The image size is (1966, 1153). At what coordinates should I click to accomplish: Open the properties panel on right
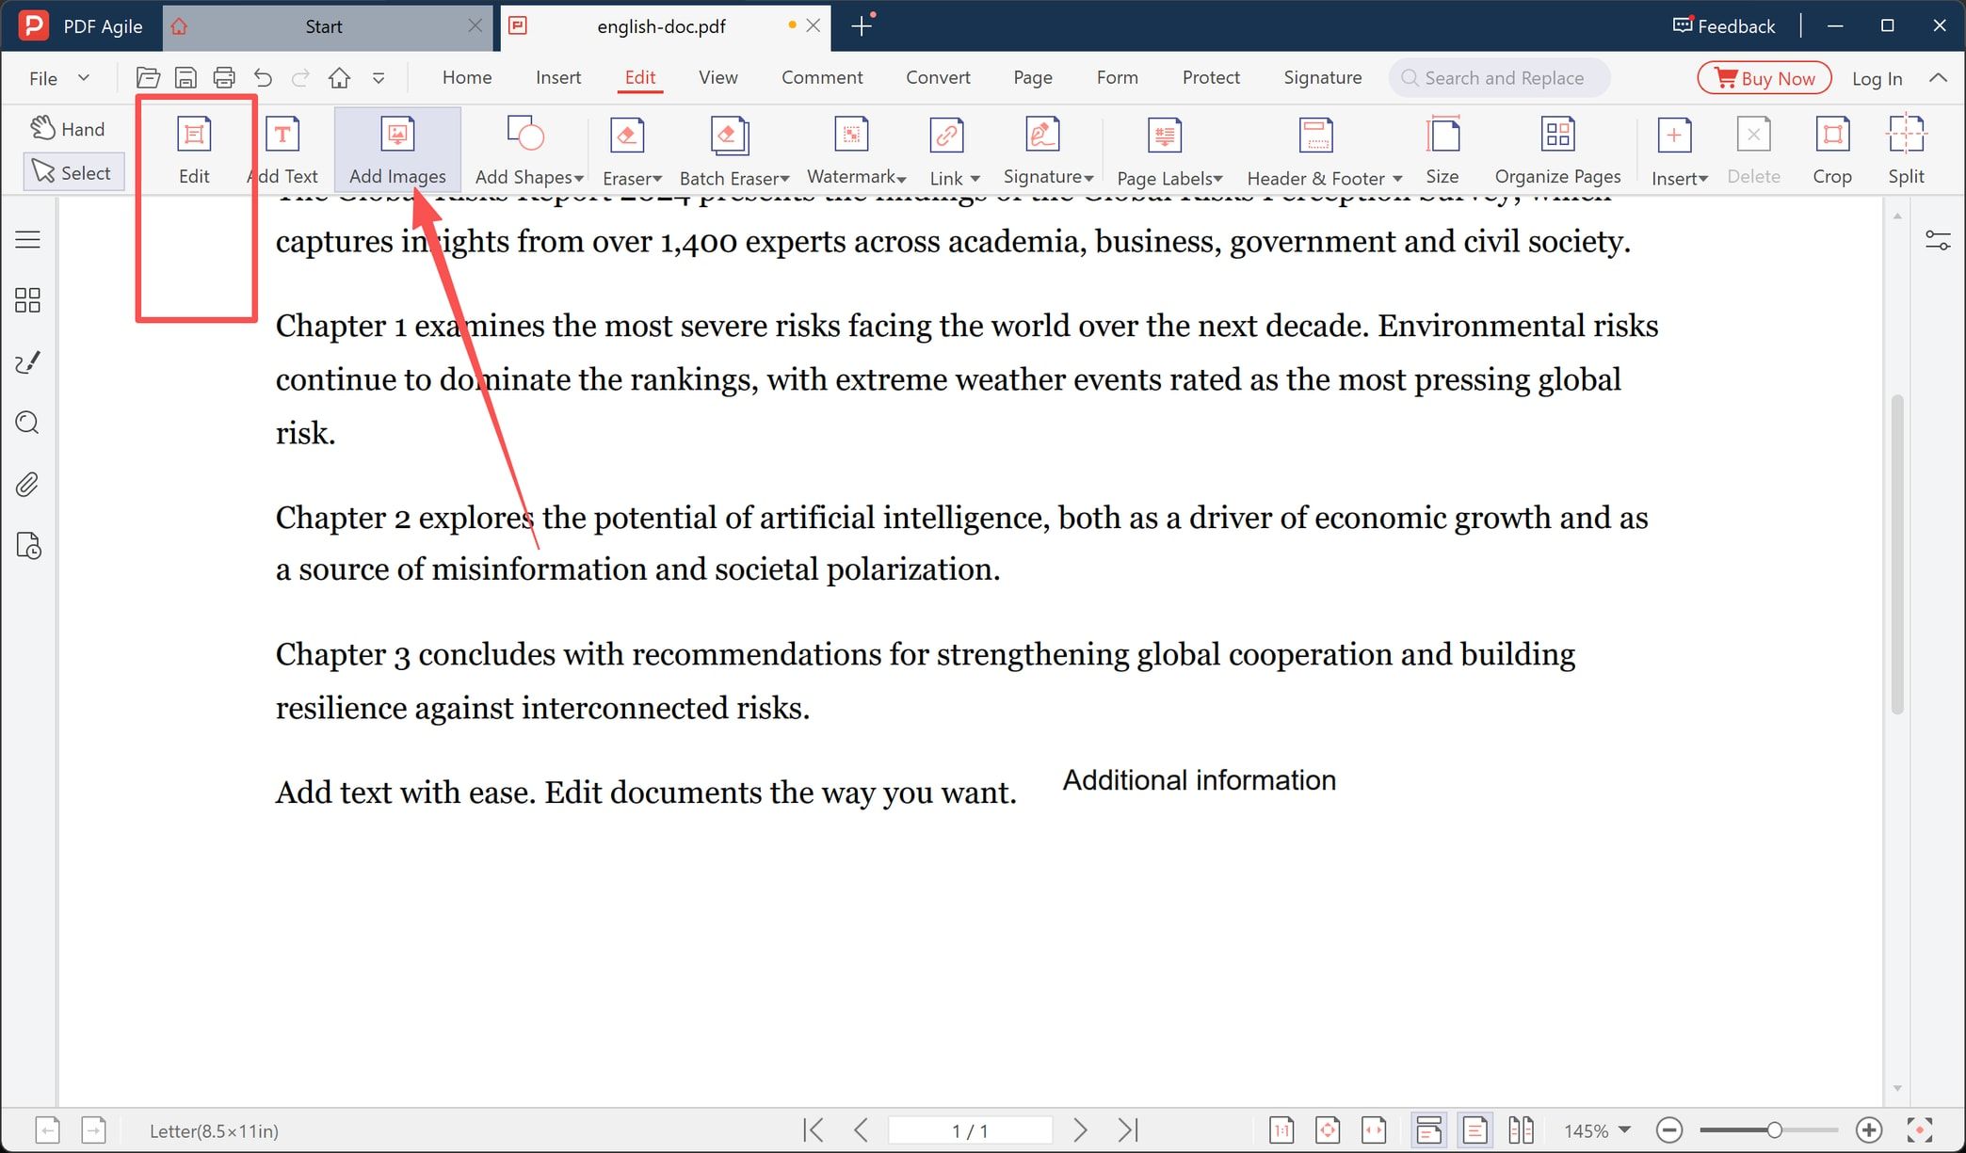tap(1938, 240)
